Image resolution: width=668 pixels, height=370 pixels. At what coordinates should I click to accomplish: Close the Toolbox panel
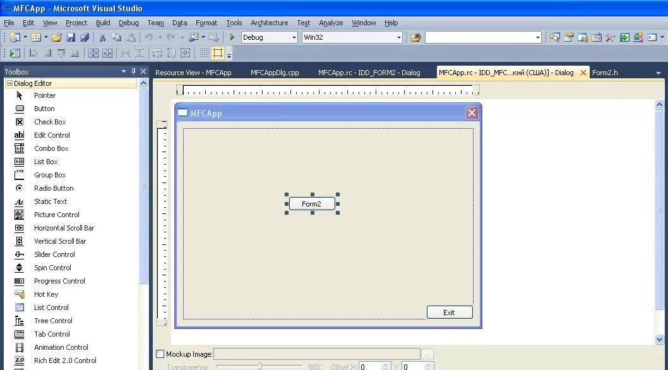(x=143, y=71)
